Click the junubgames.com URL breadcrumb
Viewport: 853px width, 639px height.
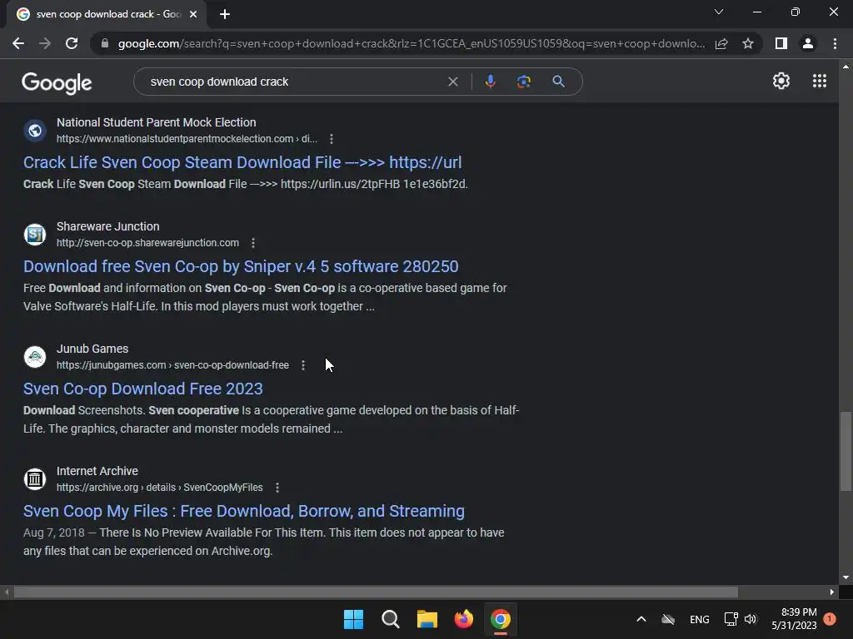[x=172, y=365]
